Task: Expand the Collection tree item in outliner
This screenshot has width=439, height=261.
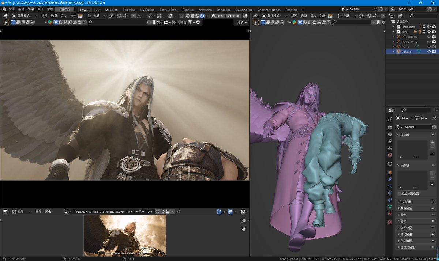Action: tap(393, 27)
